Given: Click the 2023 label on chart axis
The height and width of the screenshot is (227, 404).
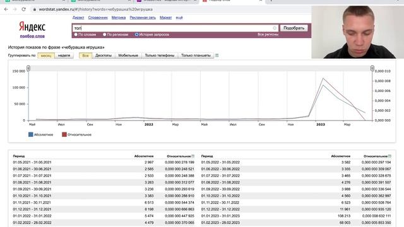Looking at the screenshot, I should [321, 124].
